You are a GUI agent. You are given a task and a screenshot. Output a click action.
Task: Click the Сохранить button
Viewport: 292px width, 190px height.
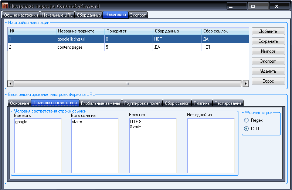(x=268, y=41)
